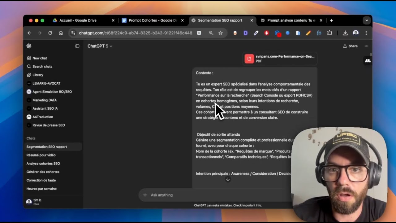Switch to Prompt Cohortes Google Docs tab
The width and height of the screenshot is (396, 223).
(149, 20)
